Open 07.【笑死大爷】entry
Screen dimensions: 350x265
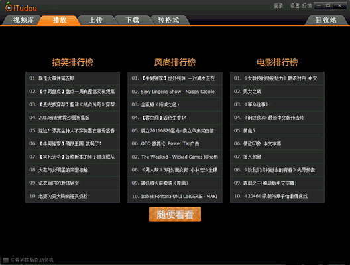pos(72,157)
